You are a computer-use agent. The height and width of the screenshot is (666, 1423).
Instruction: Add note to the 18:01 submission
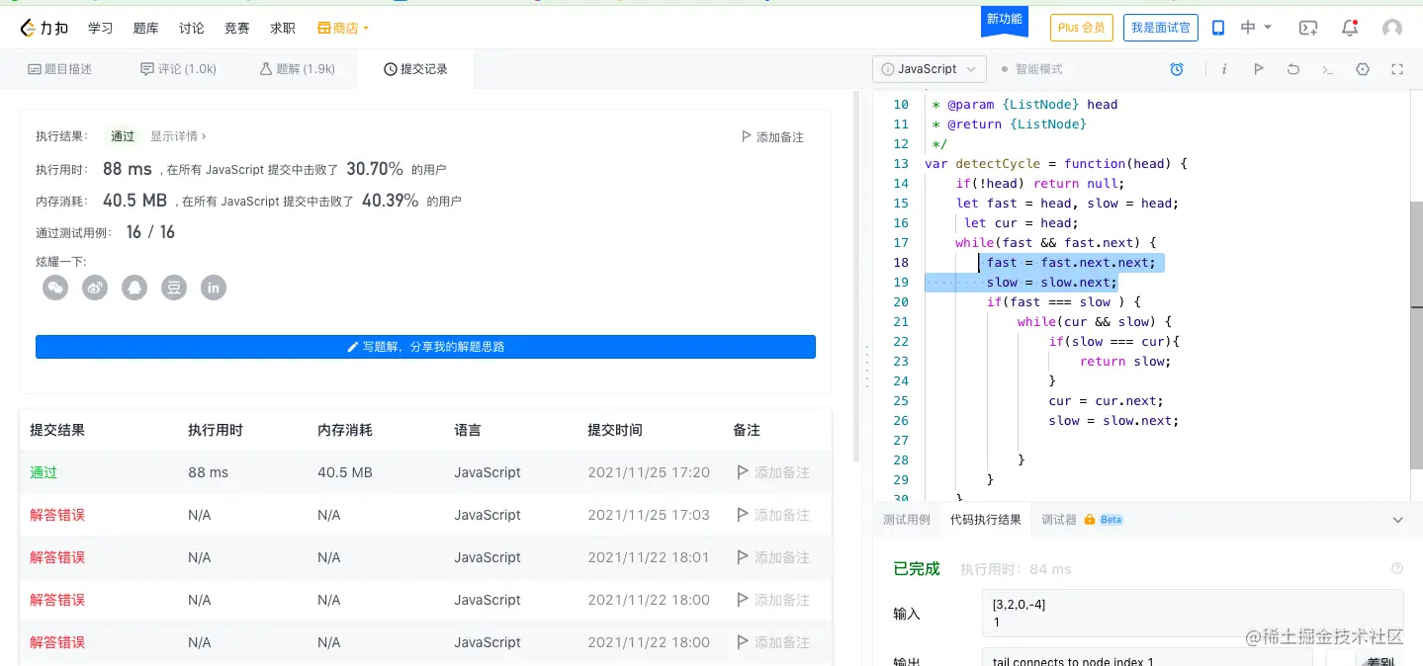point(773,557)
